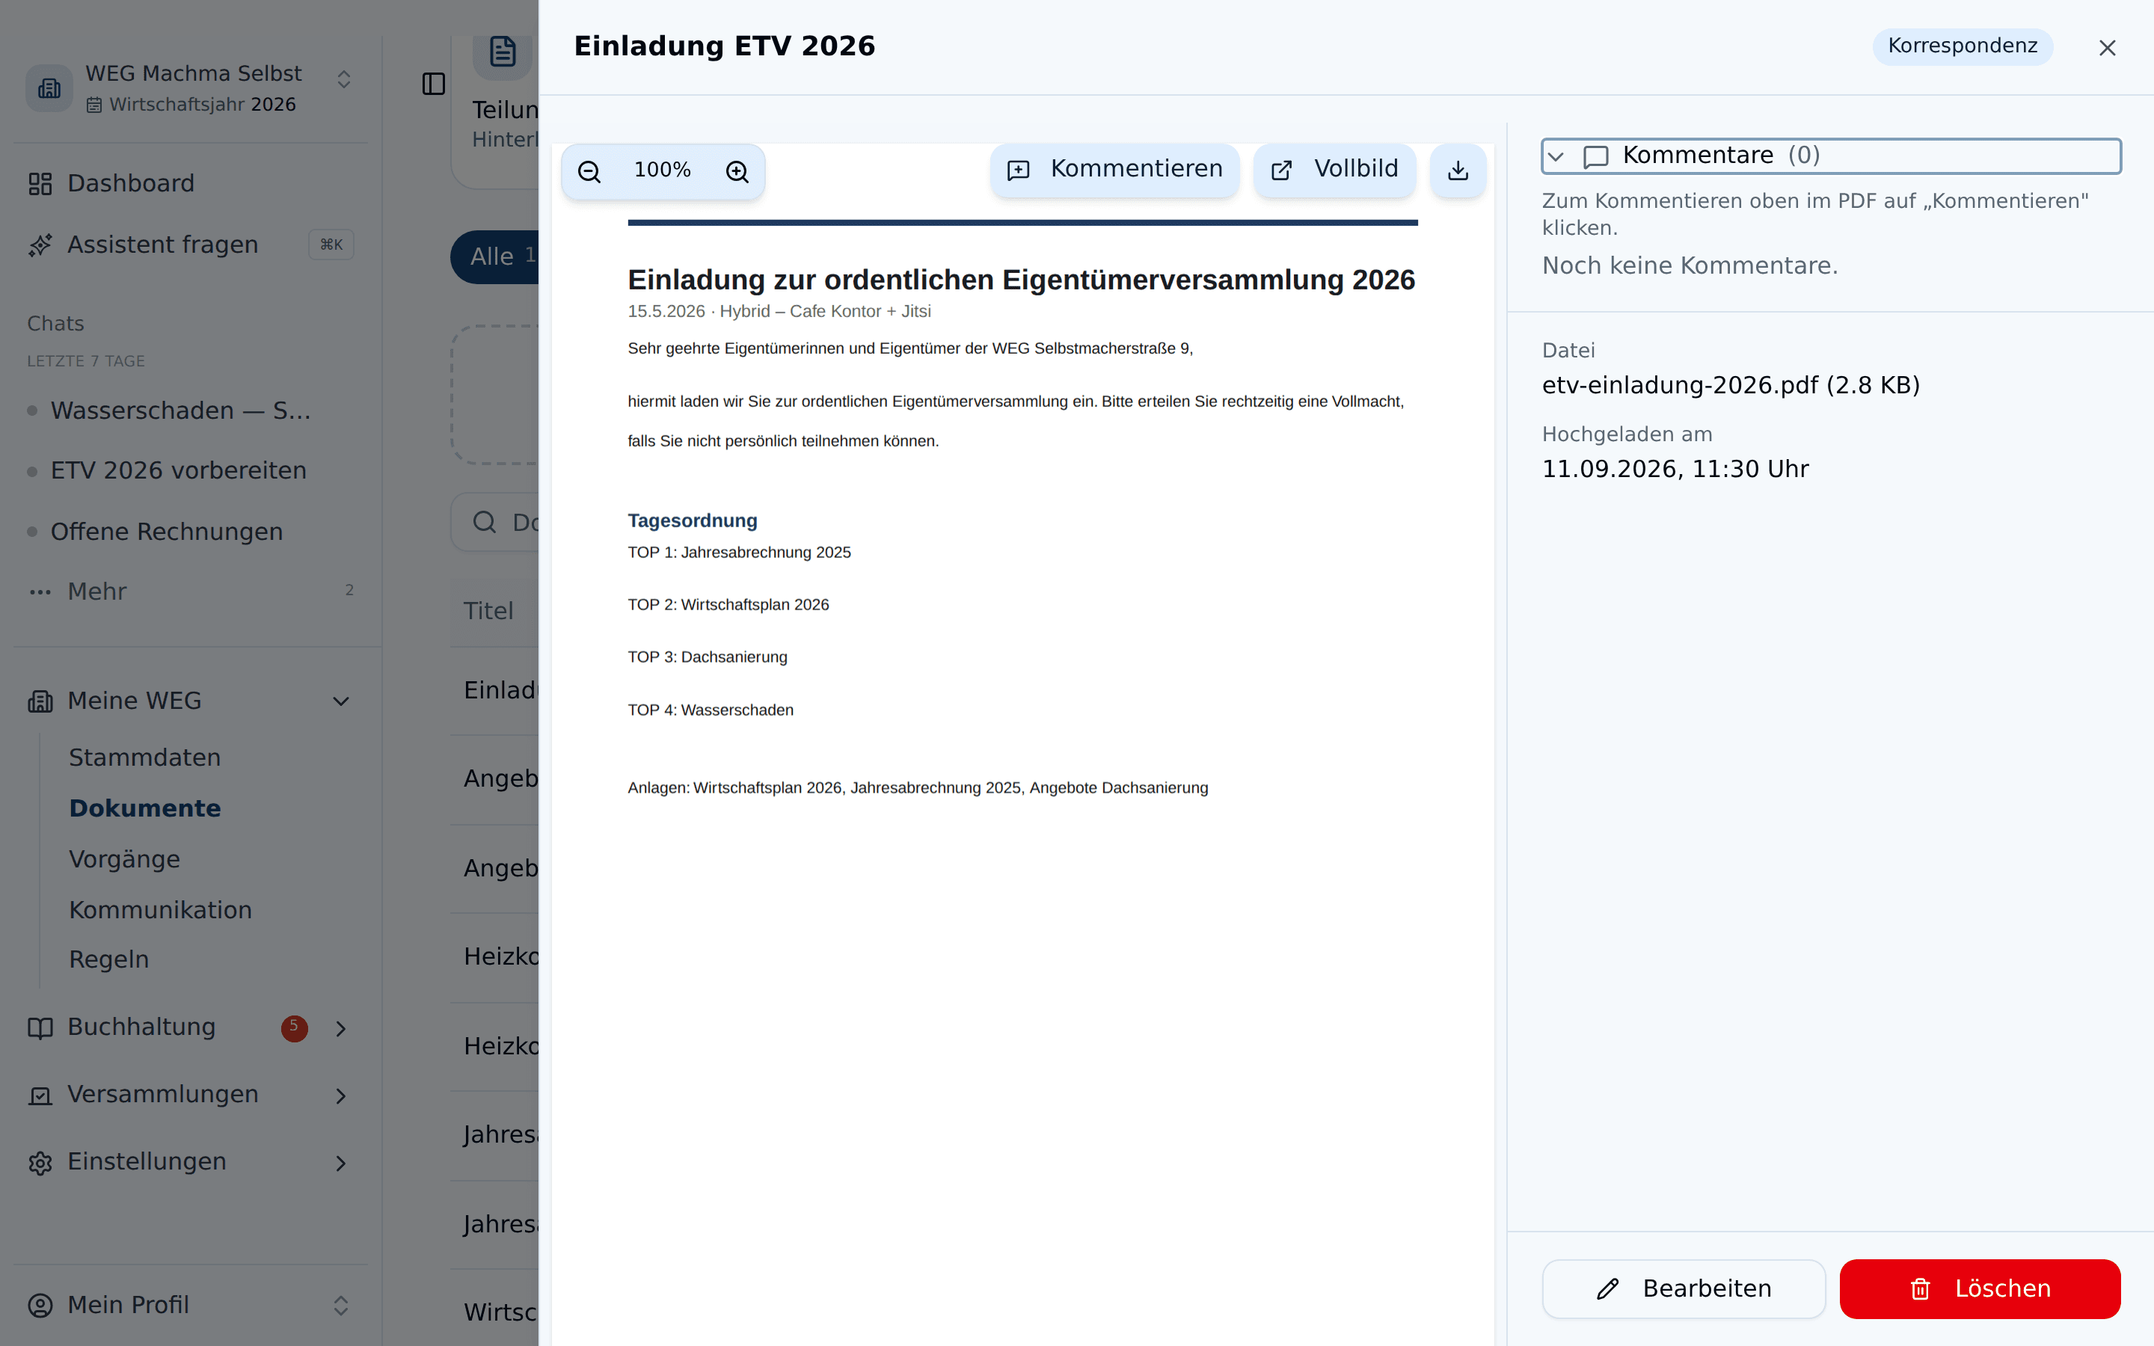Screen dimensions: 2154x1346
Task: Click the PDF heading Tagesordnung
Action: coord(693,520)
